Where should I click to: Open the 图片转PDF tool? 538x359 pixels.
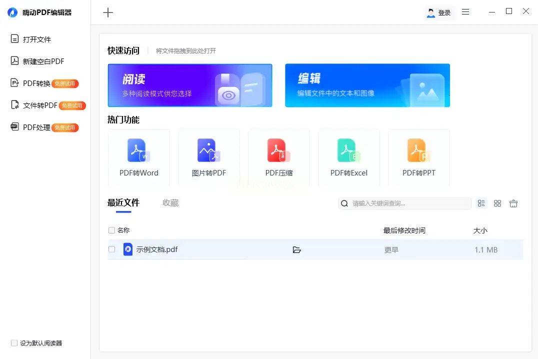[209, 151]
